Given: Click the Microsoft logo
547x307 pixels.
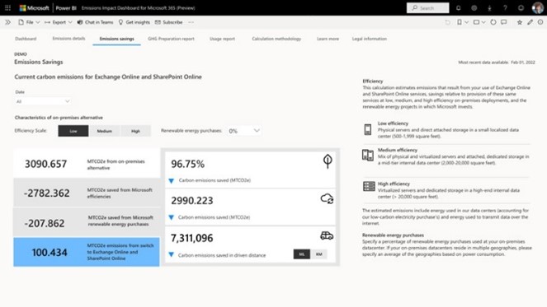Looking at the screenshot, I should [34, 7].
